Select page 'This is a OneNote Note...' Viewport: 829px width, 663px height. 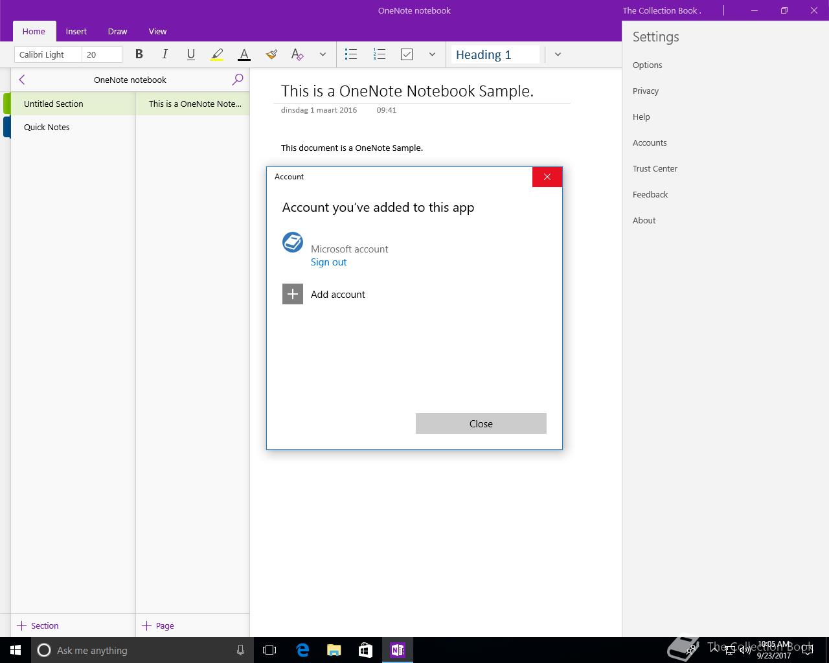pos(192,104)
